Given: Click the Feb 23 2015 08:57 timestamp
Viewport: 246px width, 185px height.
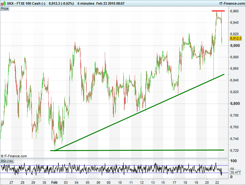Looking at the screenshot, I should (110, 3).
